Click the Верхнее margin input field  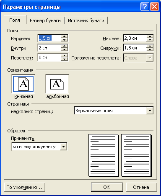49,38
